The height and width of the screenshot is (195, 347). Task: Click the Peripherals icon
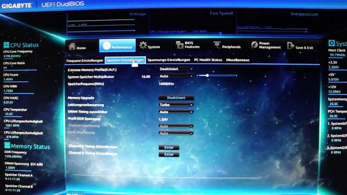217,45
